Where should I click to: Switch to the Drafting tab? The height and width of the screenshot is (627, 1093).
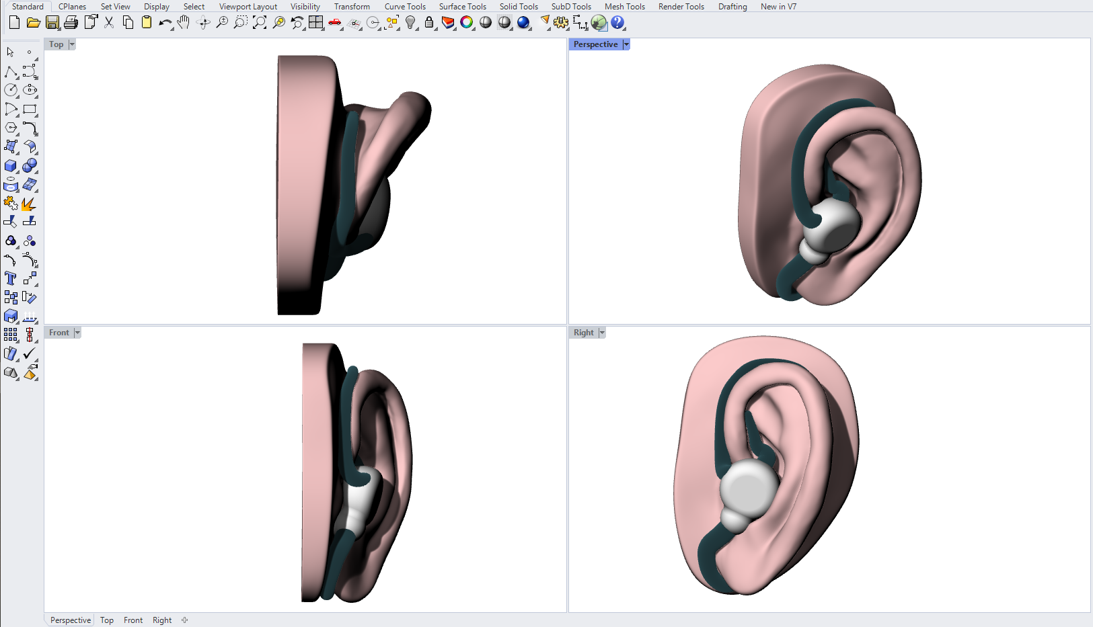coord(732,7)
